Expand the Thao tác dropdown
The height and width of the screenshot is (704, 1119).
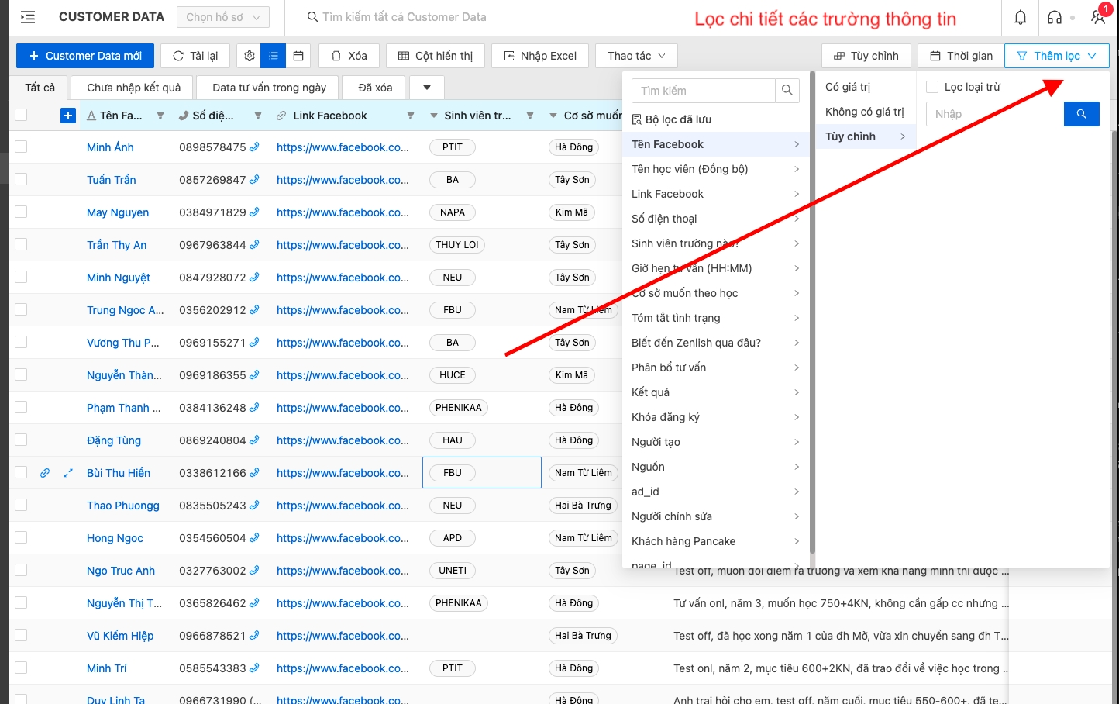point(635,56)
